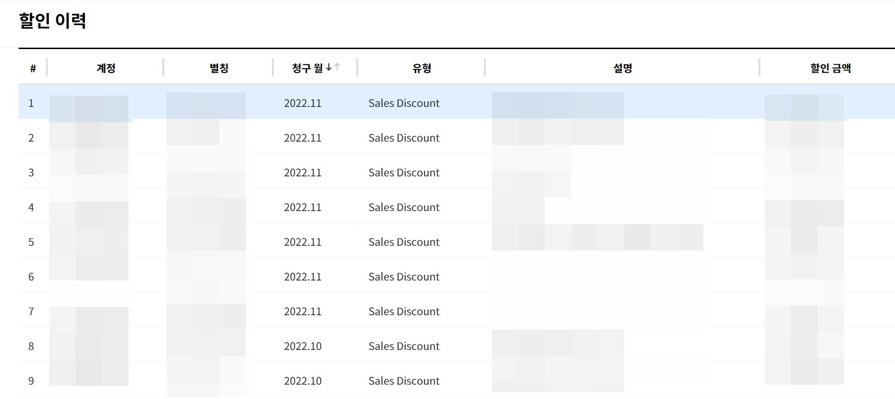Click the 계정 column header
Screen dimensions: 895x399
click(x=106, y=68)
